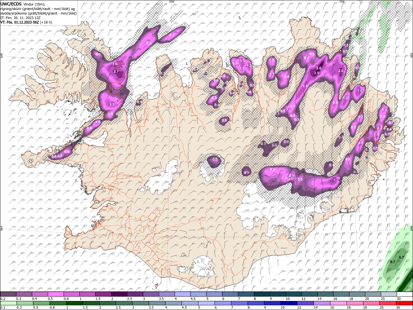413x310 pixels.
Task: Click the 'IT: Fim. 30. 11. 2023 12Z' line
Action: [x=20, y=18]
